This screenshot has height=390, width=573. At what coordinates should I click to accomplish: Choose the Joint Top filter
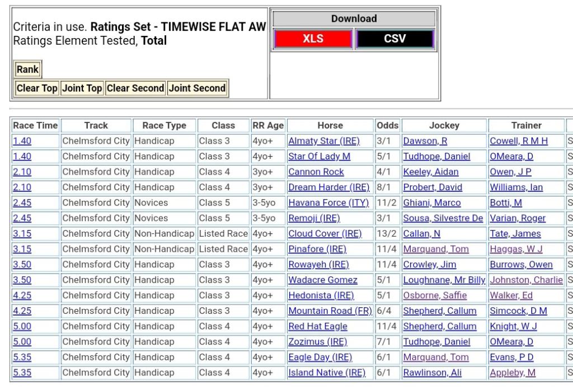click(82, 88)
